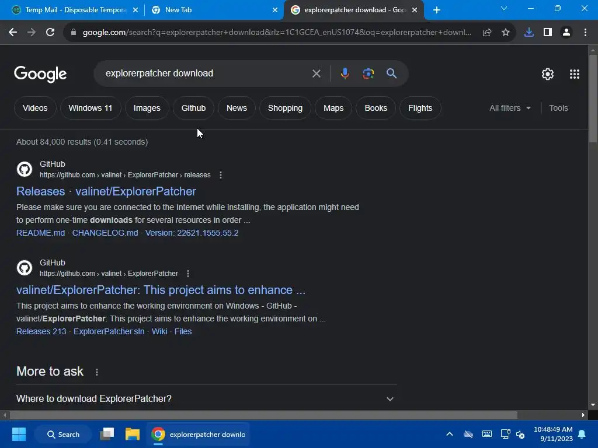The width and height of the screenshot is (598, 448).
Task: Open the Google apps grid
Action: click(575, 74)
